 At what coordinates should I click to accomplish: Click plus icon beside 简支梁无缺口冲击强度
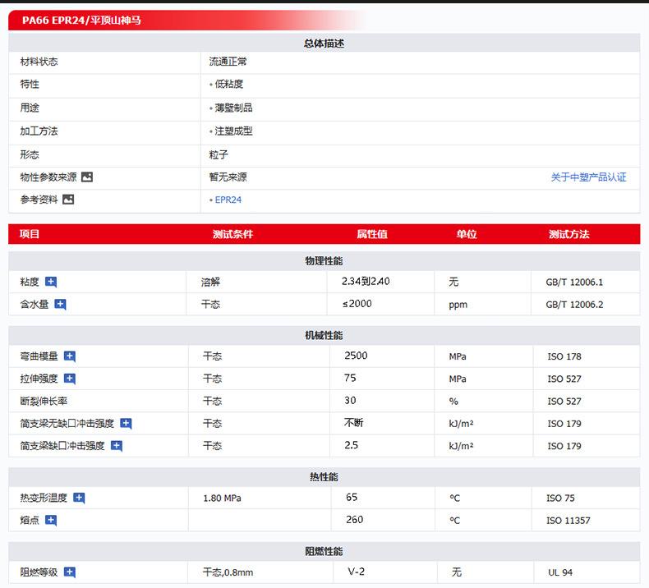click(x=126, y=424)
